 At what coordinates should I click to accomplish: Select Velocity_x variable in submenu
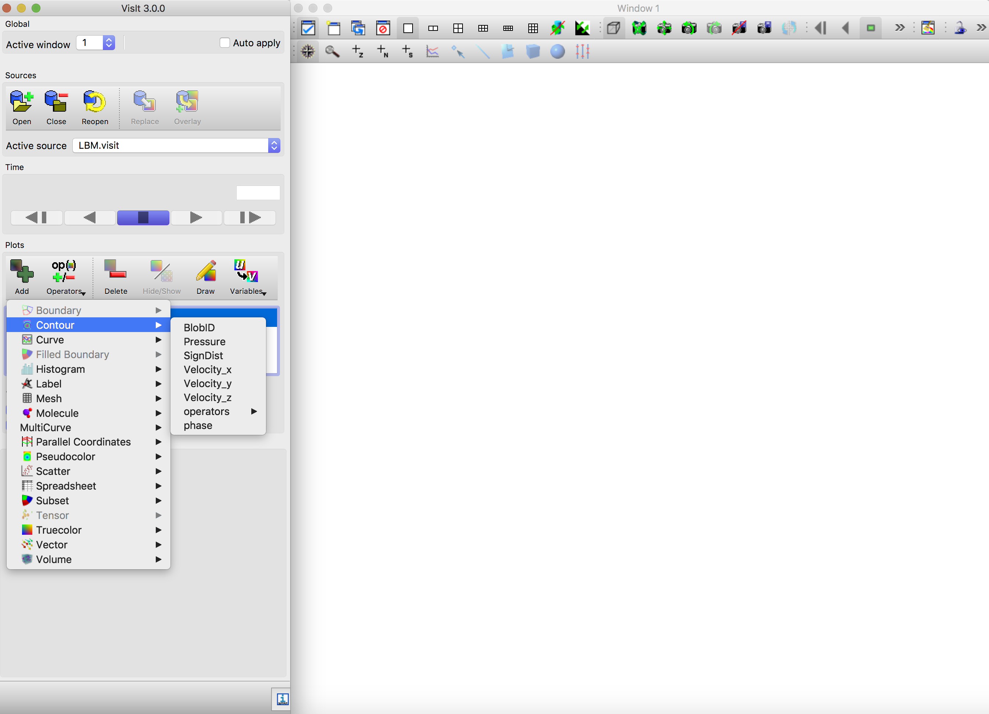(208, 369)
